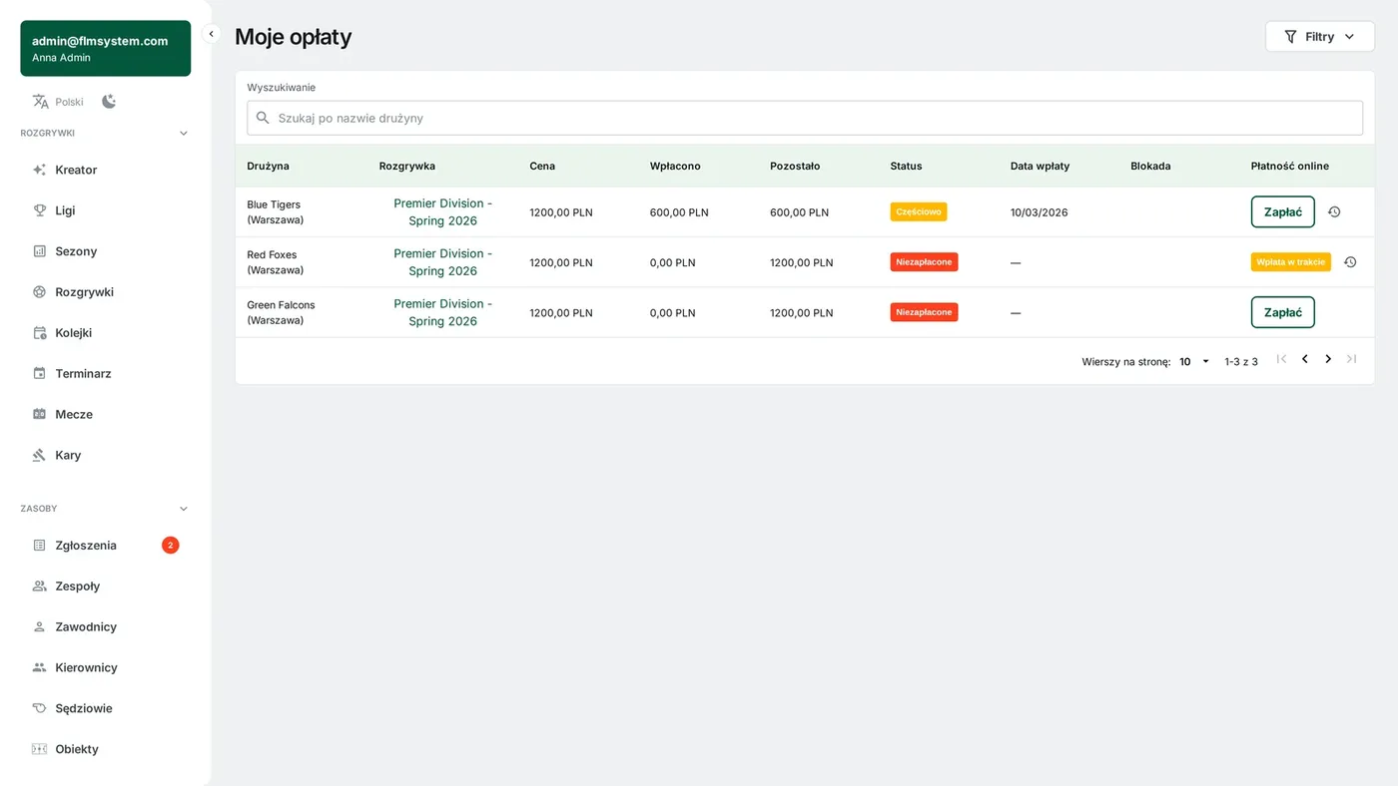Open payment history for Blue Tigers
Image resolution: width=1398 pixels, height=786 pixels.
coord(1334,212)
